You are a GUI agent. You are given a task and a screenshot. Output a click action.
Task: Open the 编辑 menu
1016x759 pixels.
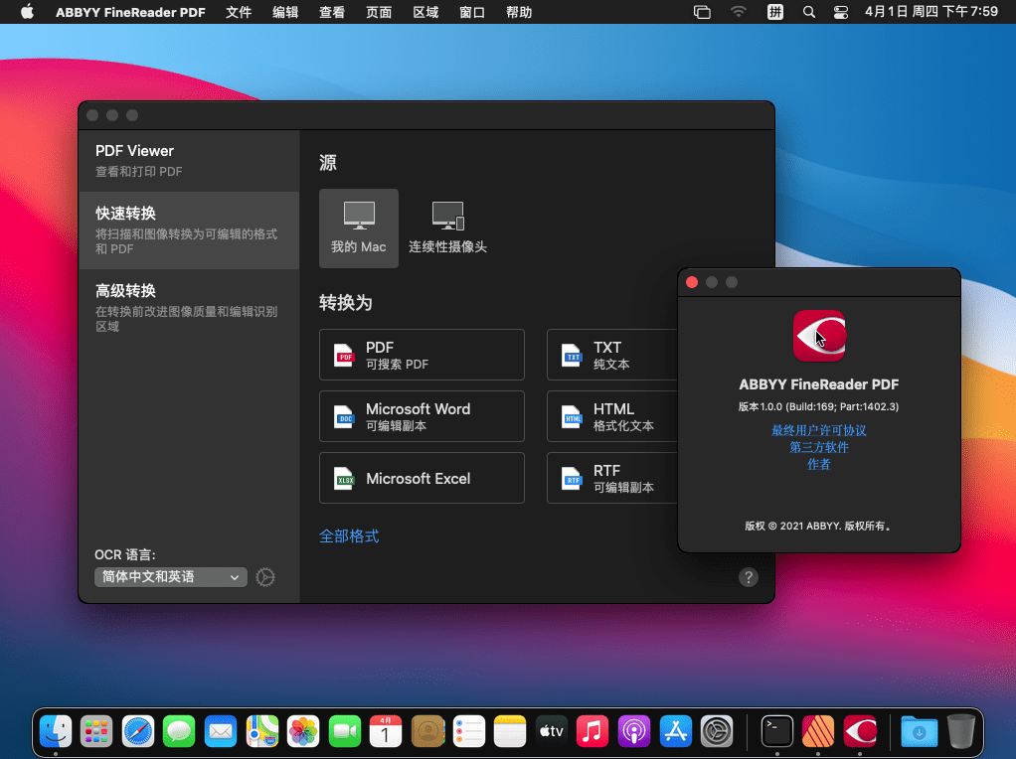(285, 12)
